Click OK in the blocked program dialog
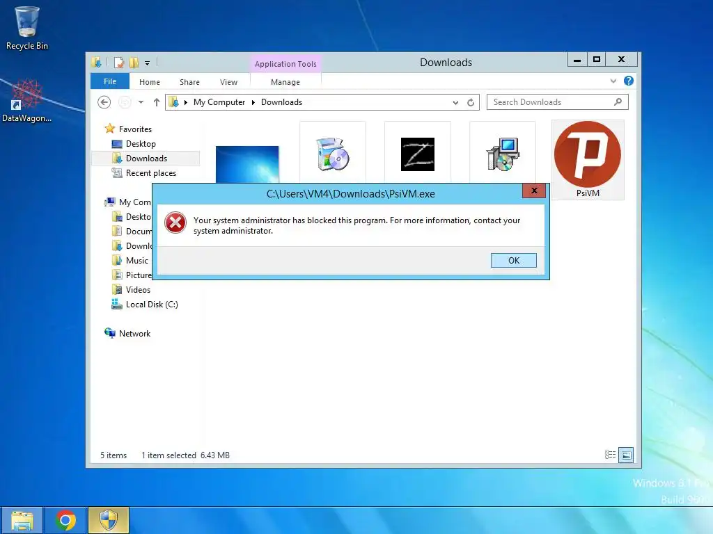The height and width of the screenshot is (534, 713). (513, 260)
